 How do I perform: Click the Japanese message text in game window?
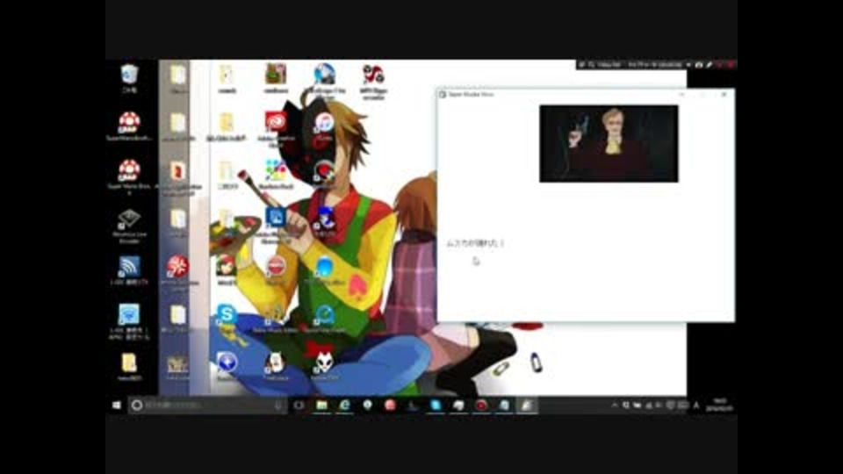point(475,243)
